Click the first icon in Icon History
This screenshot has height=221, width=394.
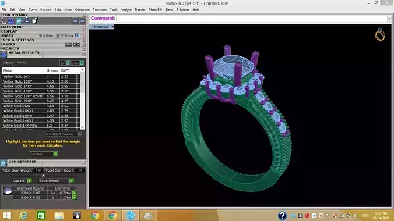3,21
